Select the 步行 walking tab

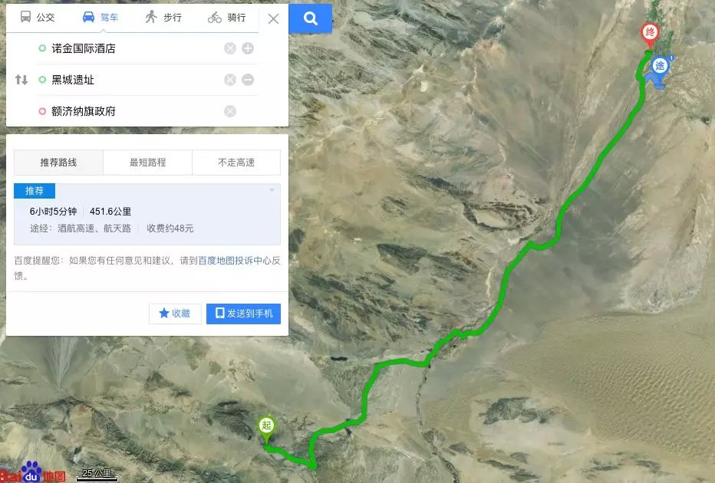[x=163, y=18]
